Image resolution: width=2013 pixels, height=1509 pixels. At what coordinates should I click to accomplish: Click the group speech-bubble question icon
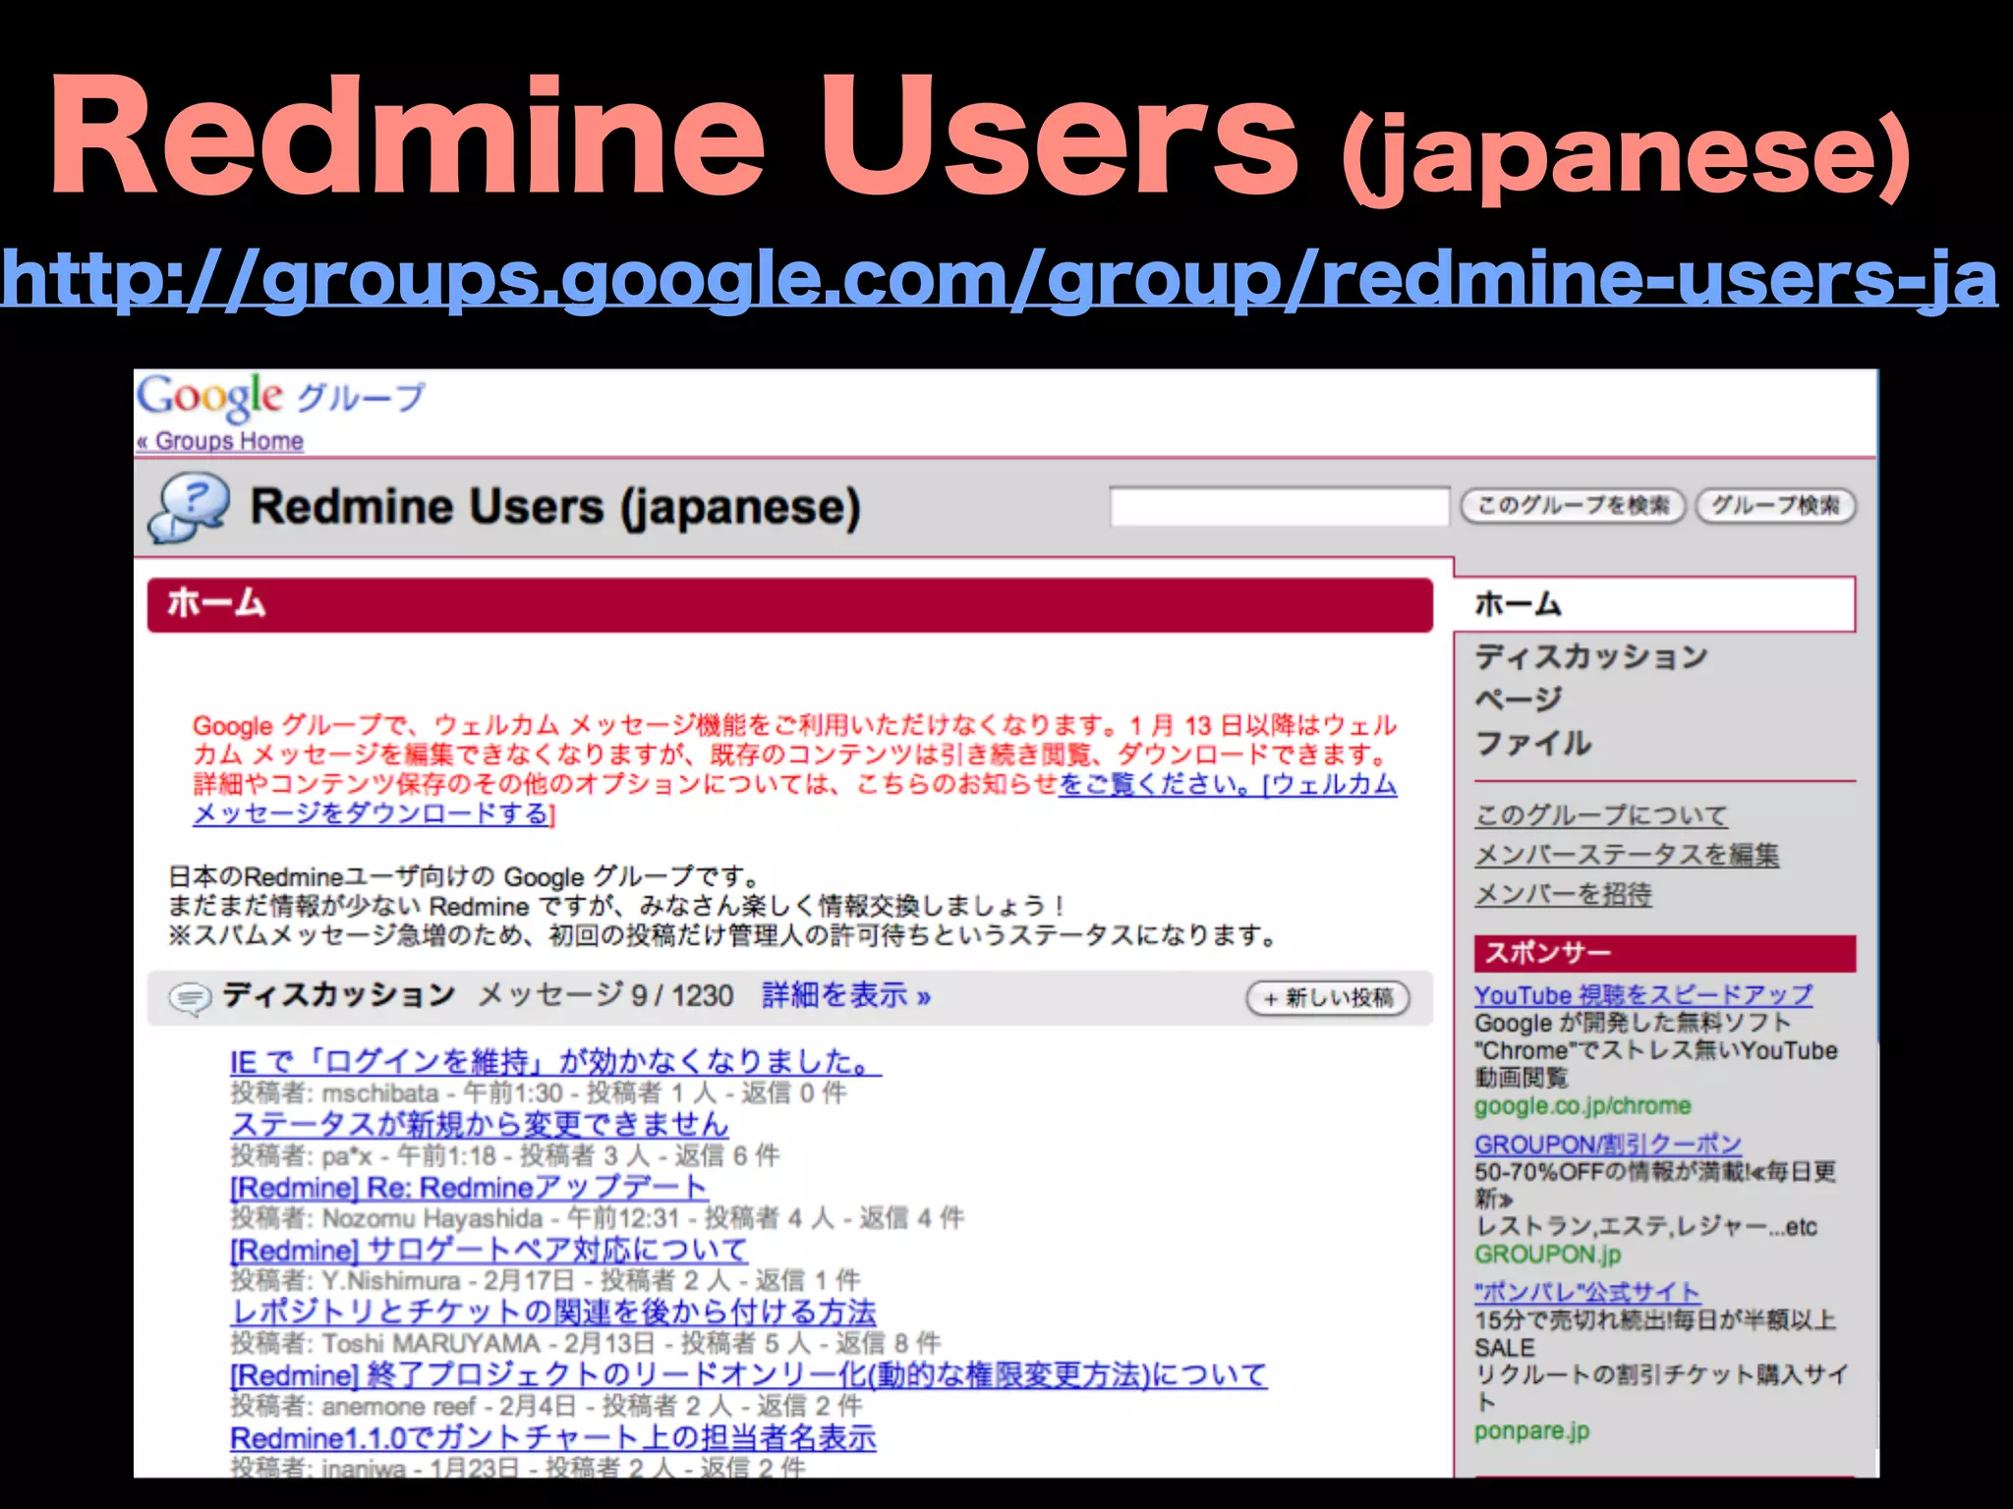click(190, 507)
